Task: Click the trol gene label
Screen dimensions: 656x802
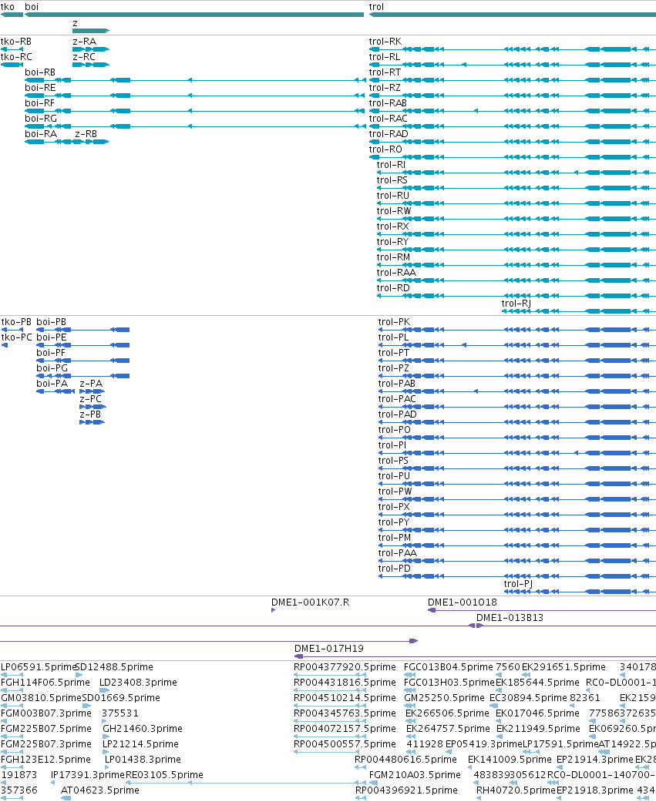Action: click(376, 7)
